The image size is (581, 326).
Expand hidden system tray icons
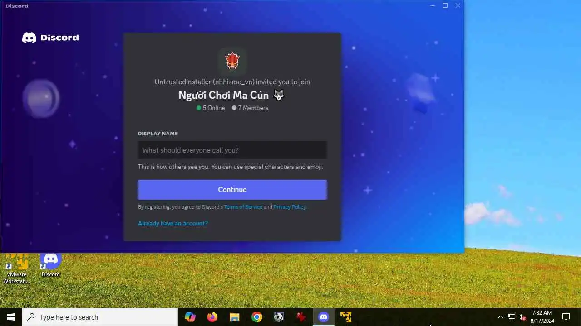pyautogui.click(x=501, y=317)
